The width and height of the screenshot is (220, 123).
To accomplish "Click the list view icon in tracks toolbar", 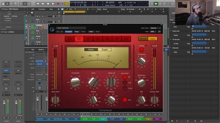I will [58, 9].
